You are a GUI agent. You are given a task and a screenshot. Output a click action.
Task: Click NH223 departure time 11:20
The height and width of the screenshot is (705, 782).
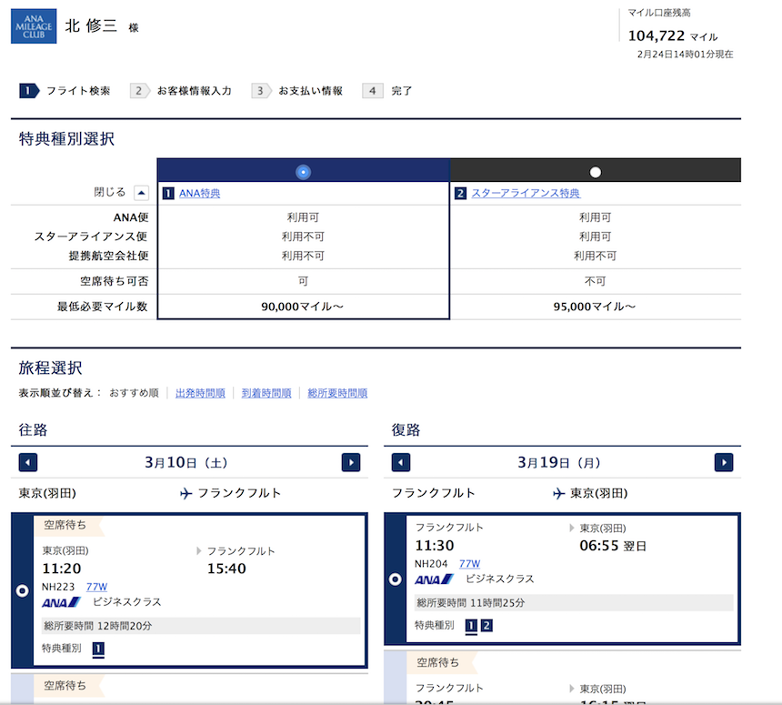(x=61, y=569)
